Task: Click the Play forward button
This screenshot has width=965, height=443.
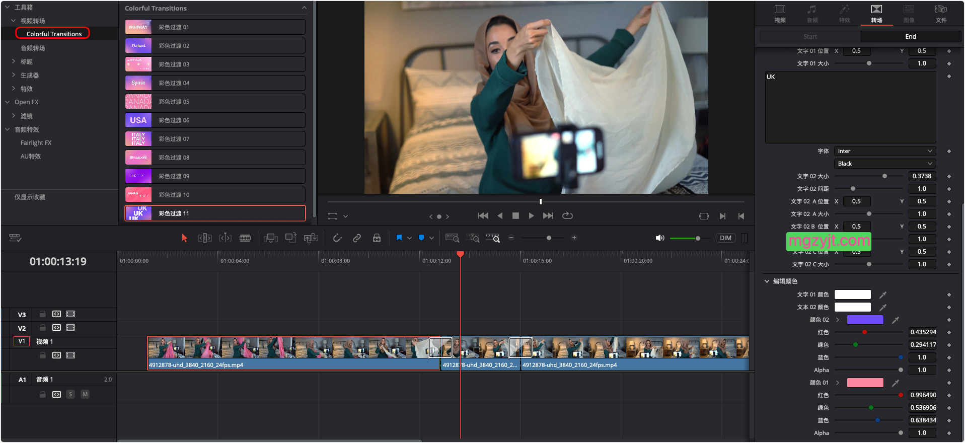Action: tap(532, 215)
